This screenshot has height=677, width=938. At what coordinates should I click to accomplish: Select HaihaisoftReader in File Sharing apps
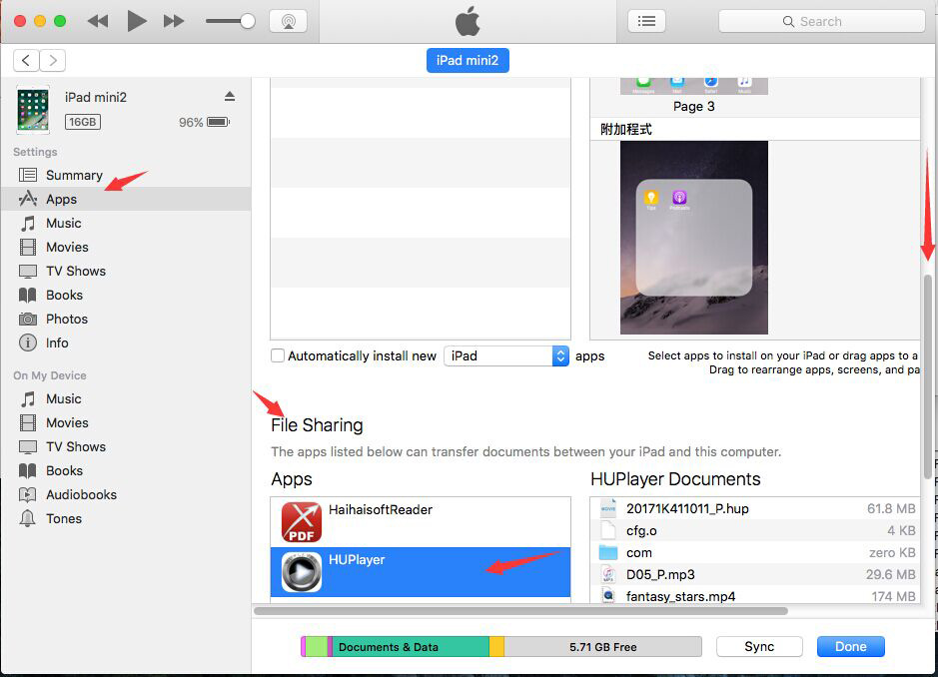[421, 522]
